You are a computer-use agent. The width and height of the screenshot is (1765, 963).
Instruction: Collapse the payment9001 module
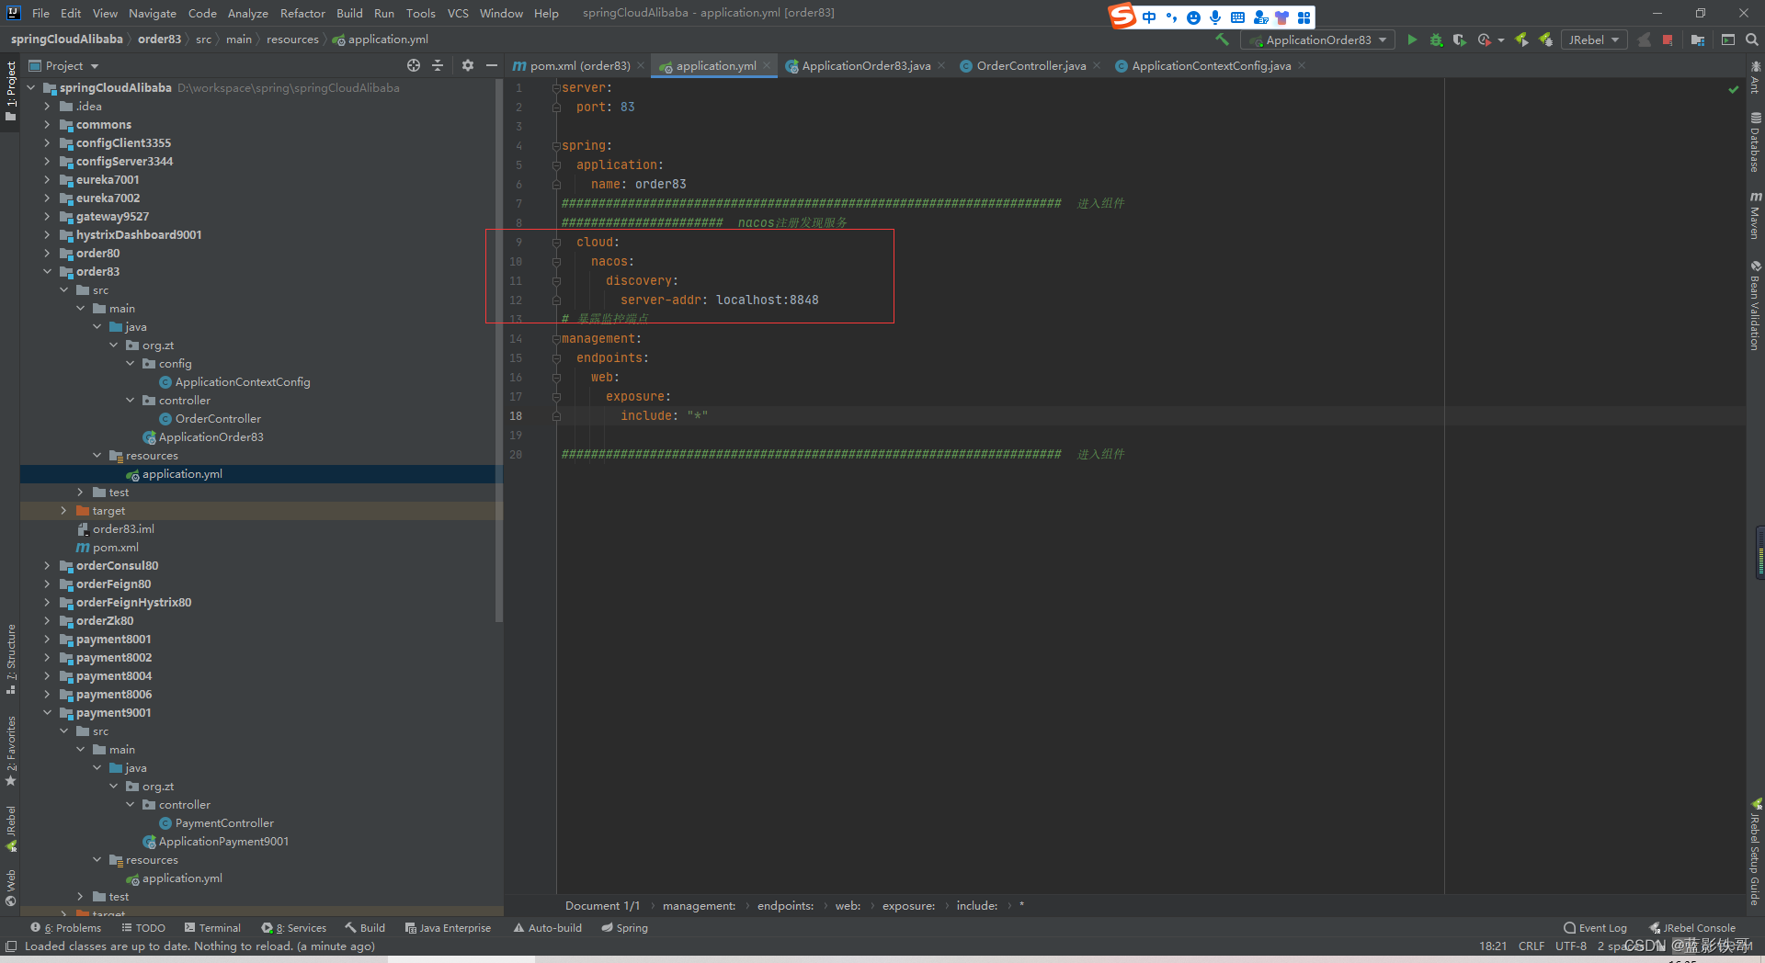pos(47,712)
